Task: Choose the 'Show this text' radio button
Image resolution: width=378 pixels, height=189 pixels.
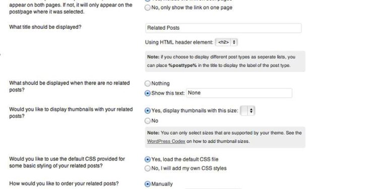Action: click(x=148, y=93)
